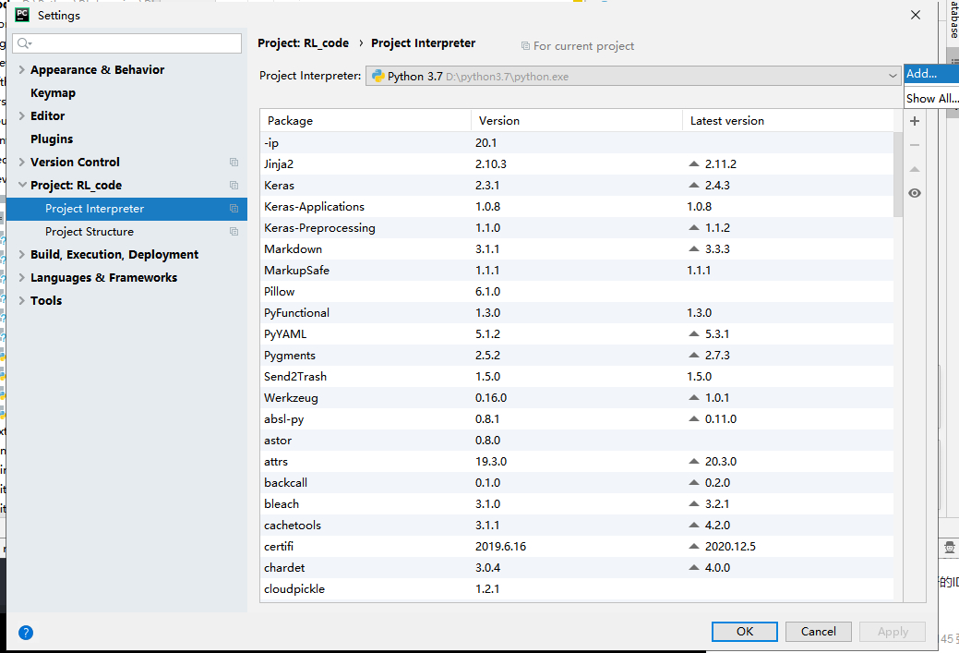Select Add... from interpreter menu
959x653 pixels.
pyautogui.click(x=931, y=74)
